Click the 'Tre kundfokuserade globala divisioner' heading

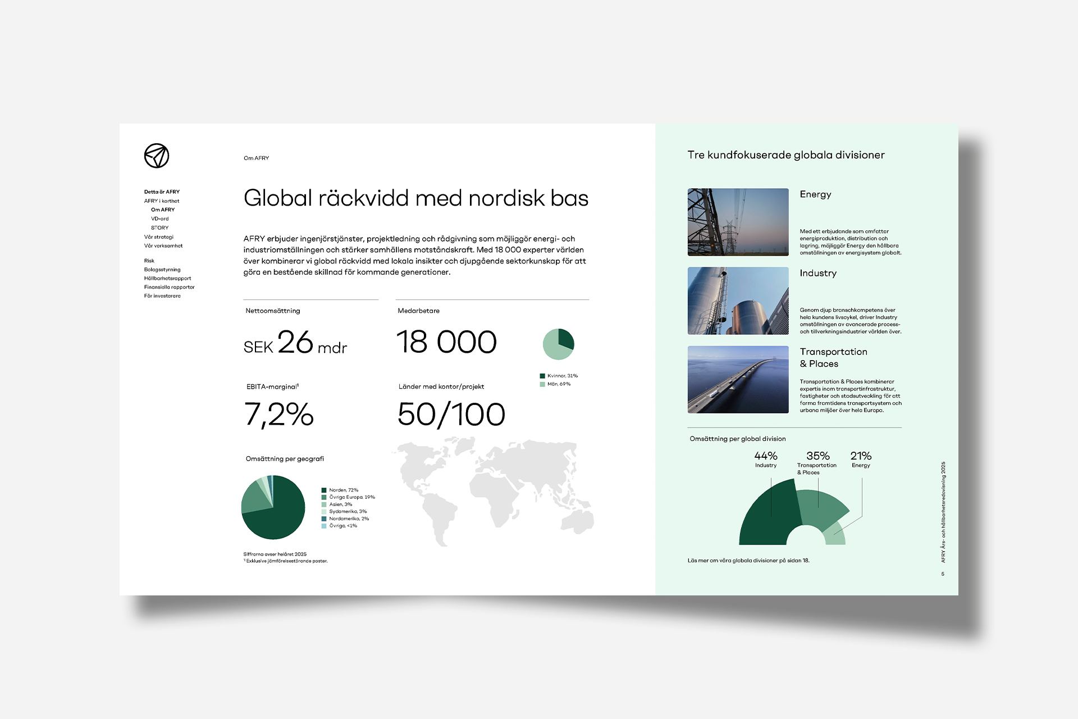(786, 155)
